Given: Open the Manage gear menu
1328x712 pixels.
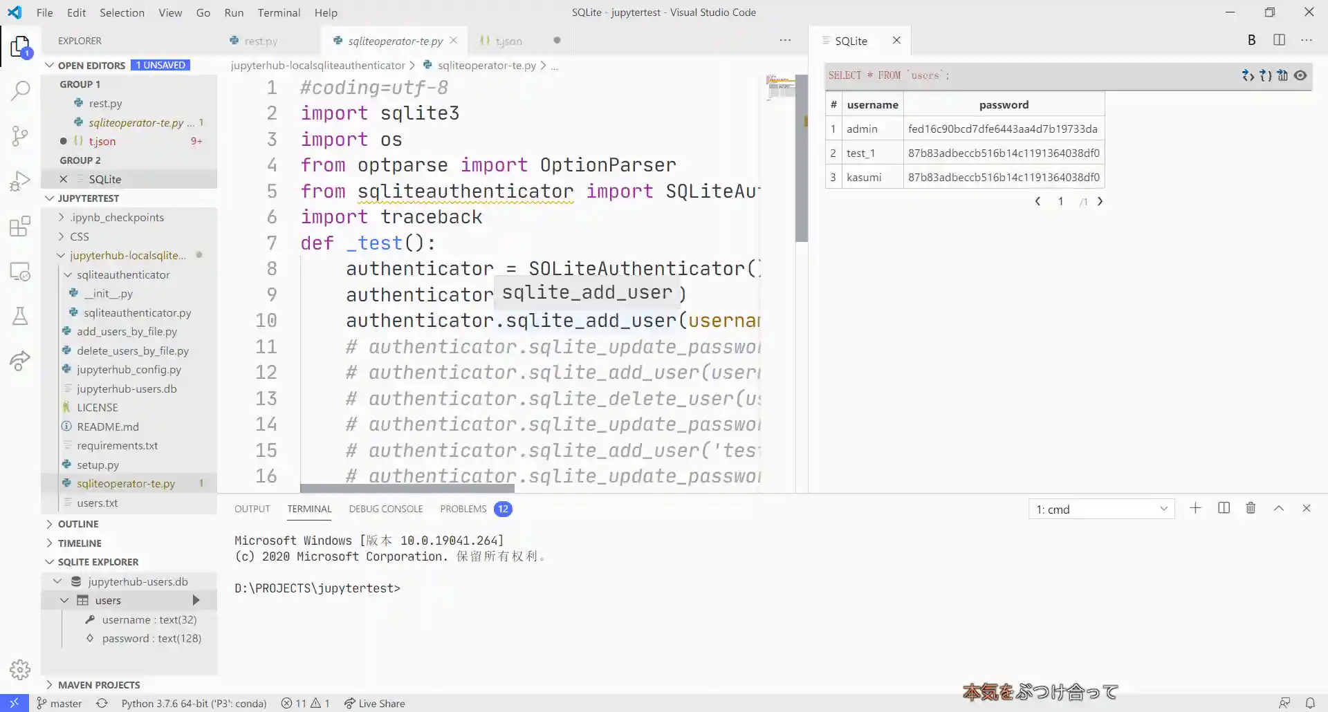Looking at the screenshot, I should point(20,669).
